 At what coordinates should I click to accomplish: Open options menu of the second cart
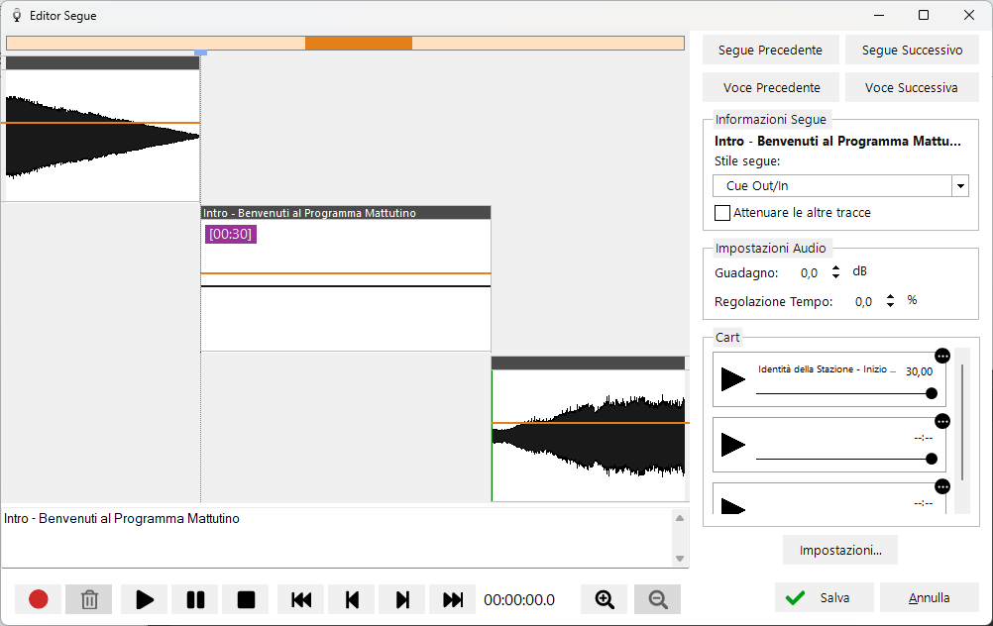942,422
